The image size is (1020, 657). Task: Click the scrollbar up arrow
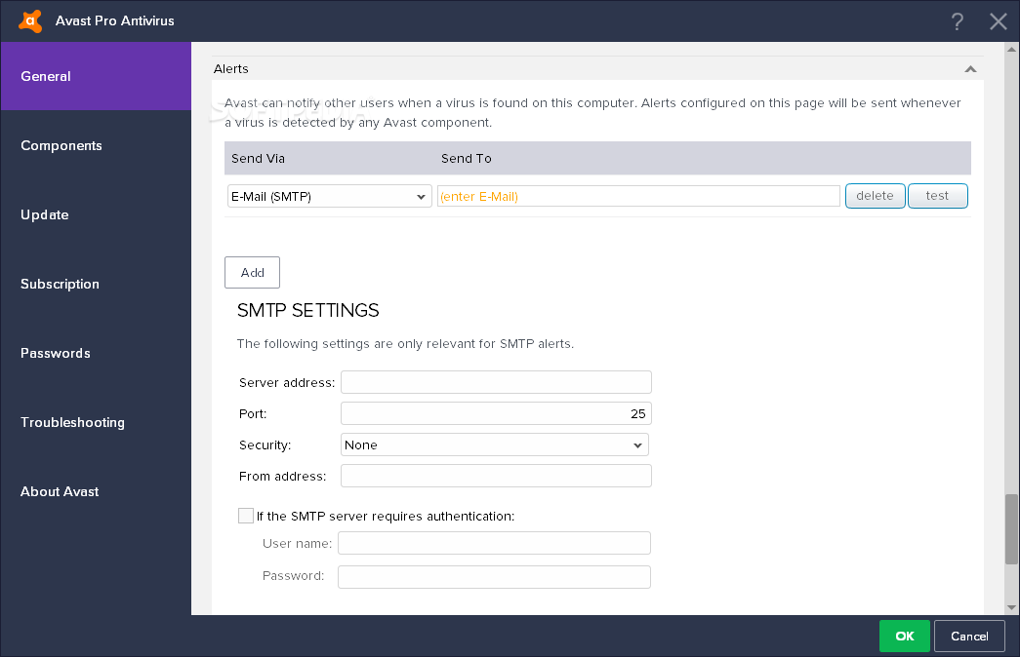(1011, 50)
